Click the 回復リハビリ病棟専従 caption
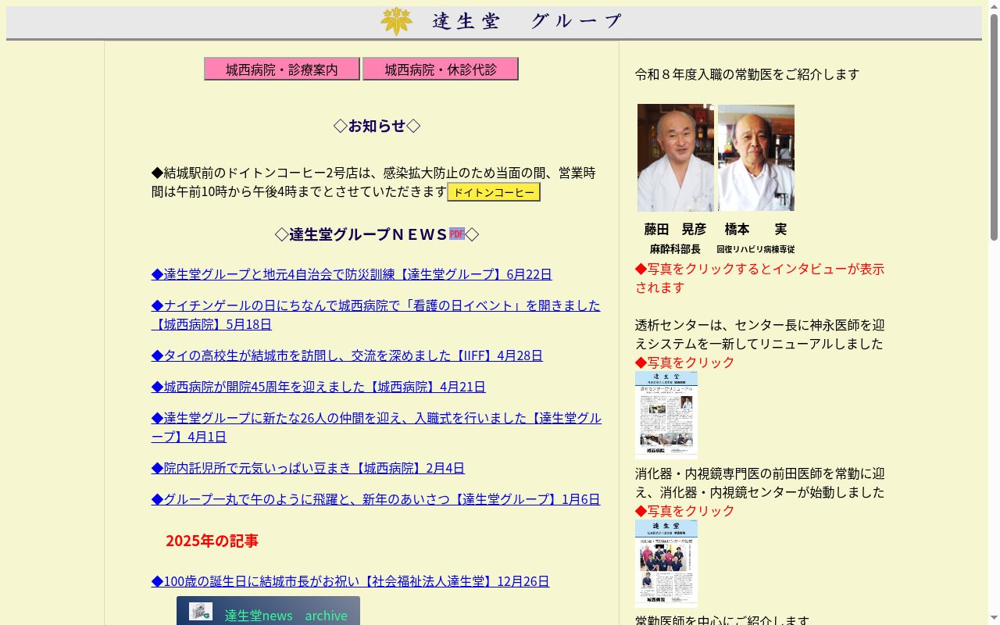1000x625 pixels. coord(755,249)
